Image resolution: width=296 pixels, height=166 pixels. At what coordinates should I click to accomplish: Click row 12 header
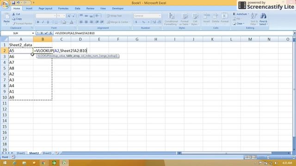pyautogui.click(x=4, y=109)
